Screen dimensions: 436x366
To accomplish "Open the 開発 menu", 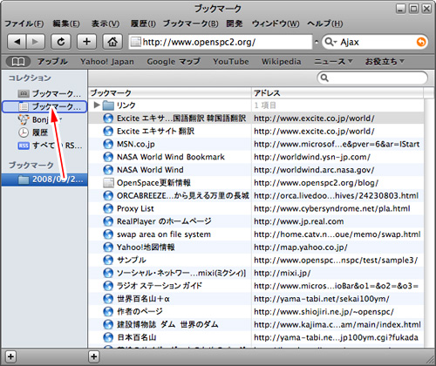I will (235, 24).
